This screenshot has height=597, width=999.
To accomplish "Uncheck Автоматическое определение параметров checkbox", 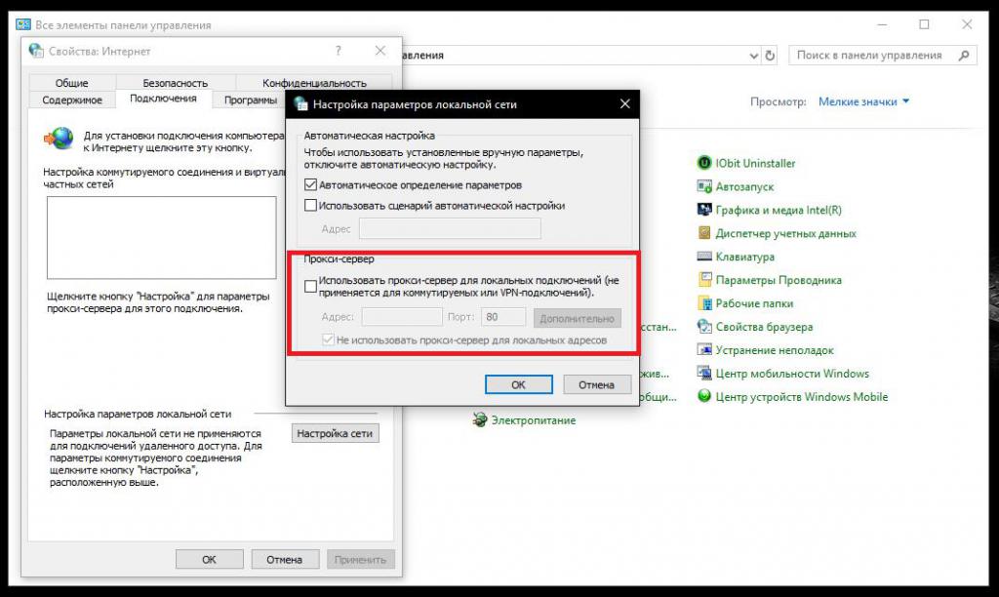I will click(310, 184).
